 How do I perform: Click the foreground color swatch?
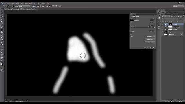coord(1,64)
